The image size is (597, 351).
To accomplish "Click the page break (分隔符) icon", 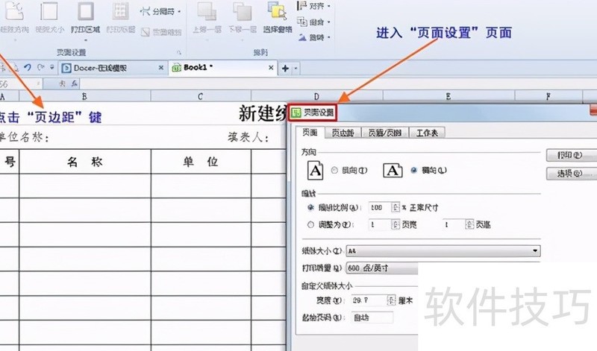I will 145,11.
